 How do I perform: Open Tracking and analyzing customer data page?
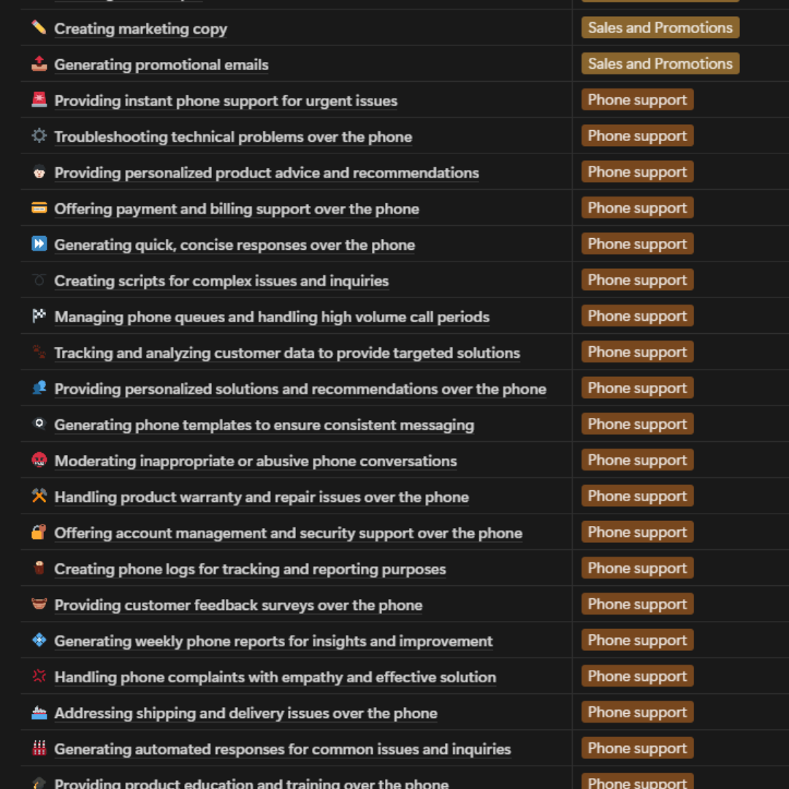287,354
